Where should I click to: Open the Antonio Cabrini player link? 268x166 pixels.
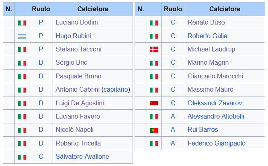(78, 90)
